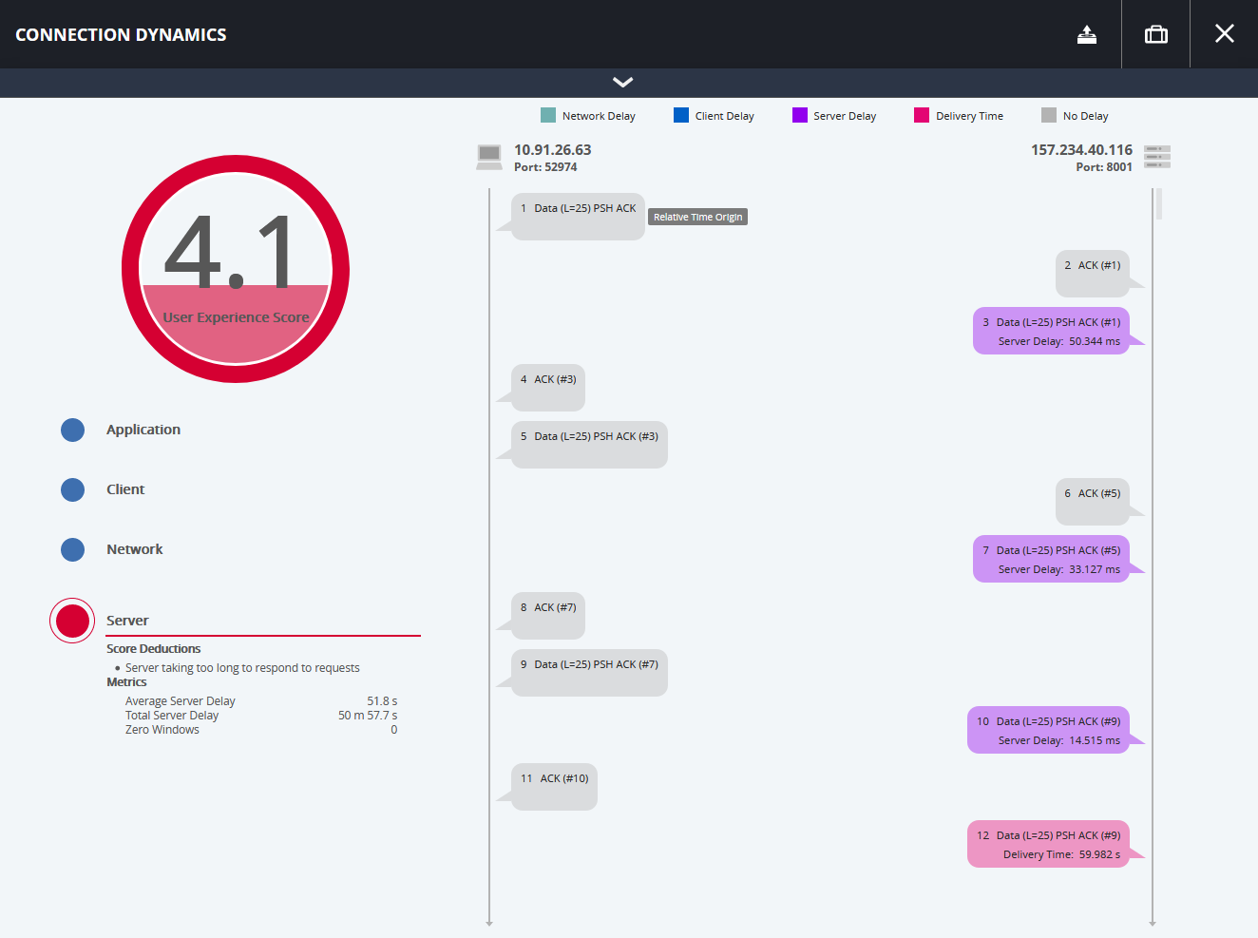The height and width of the screenshot is (938, 1258).
Task: Select packet 1 Data PSH ACK bubble
Action: 578,217
